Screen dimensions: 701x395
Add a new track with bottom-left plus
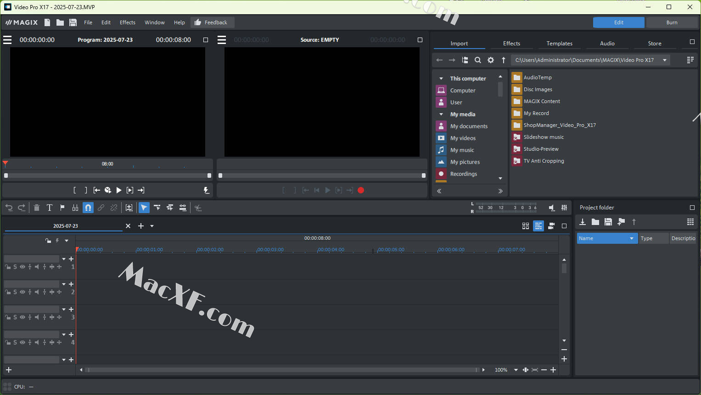click(x=9, y=370)
